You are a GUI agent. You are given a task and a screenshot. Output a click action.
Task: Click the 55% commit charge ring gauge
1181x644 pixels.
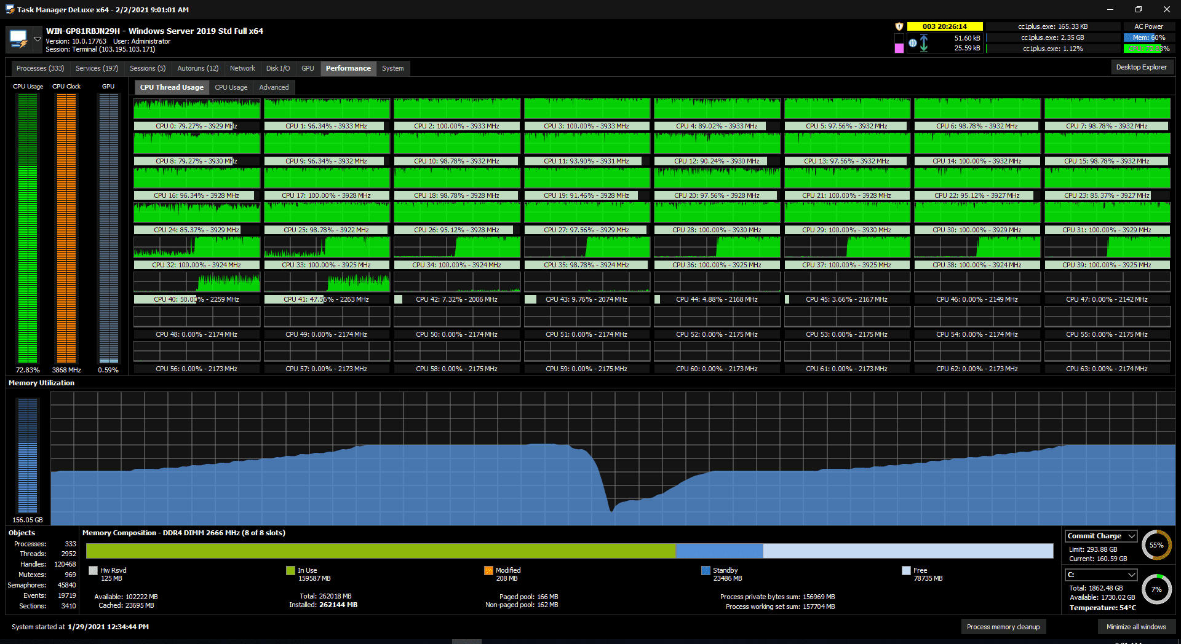[x=1156, y=545]
